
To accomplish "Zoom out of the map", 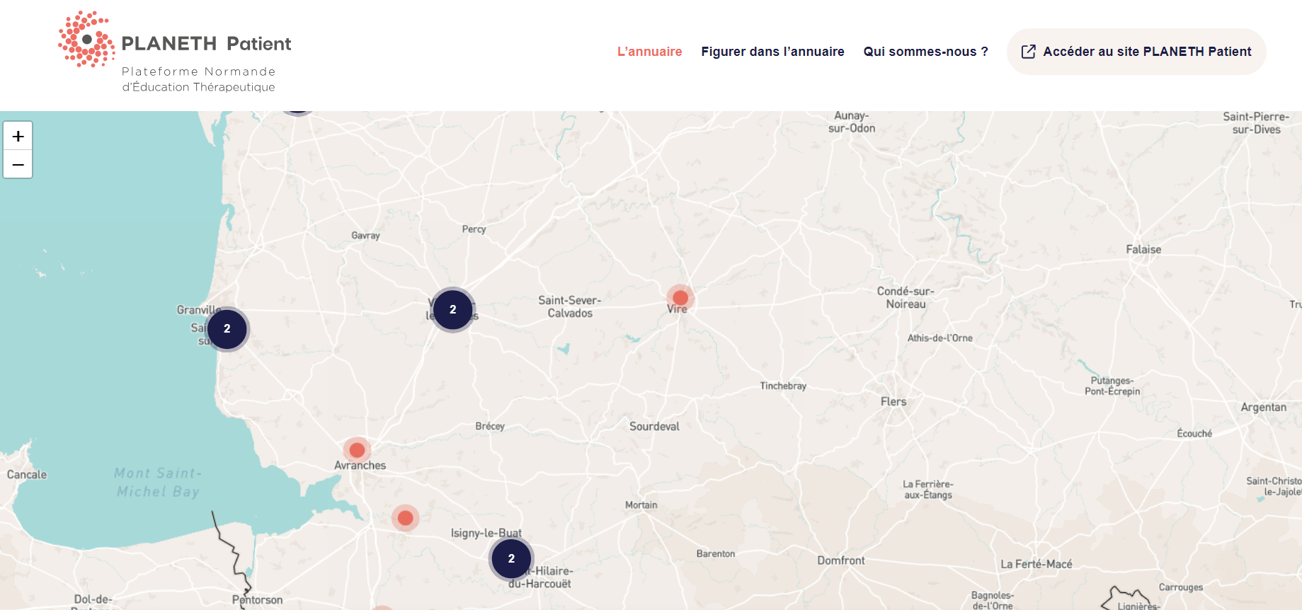I will pos(18,165).
